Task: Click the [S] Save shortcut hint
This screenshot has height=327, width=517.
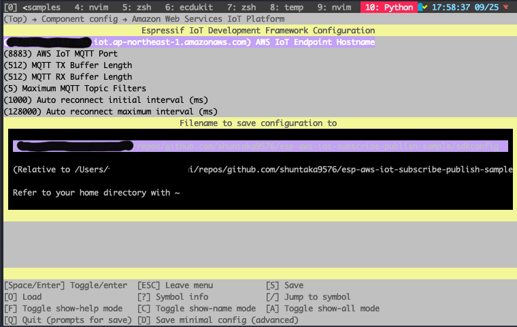Action: [285, 285]
